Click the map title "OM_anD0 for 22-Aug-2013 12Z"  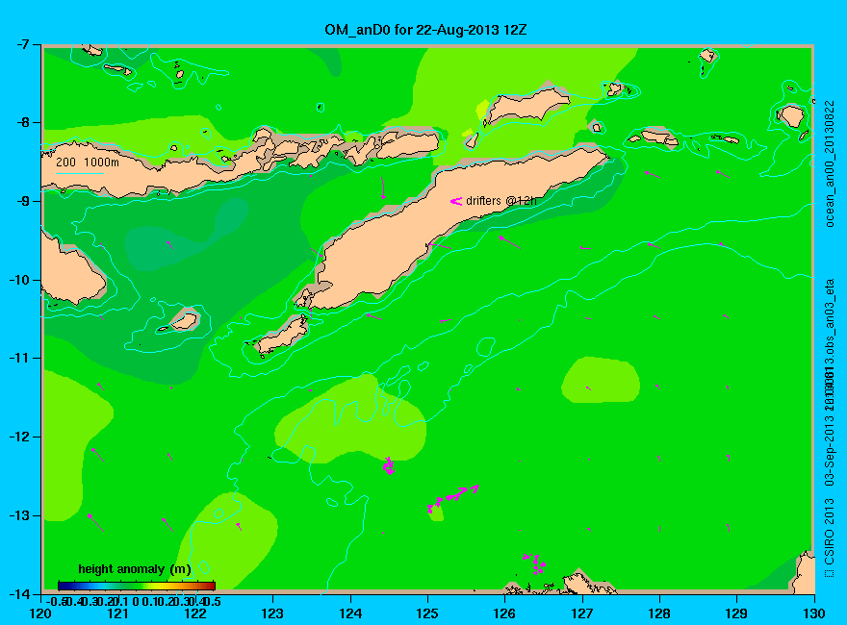425,29
